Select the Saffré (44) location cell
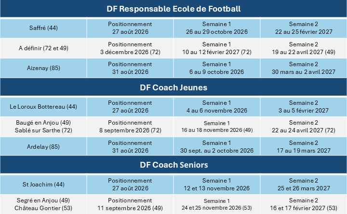 click(43, 28)
